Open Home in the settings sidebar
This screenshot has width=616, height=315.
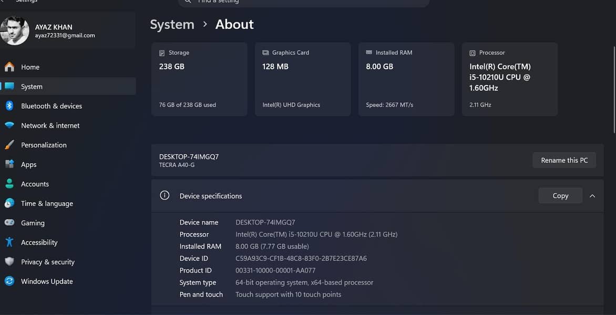[68, 67]
